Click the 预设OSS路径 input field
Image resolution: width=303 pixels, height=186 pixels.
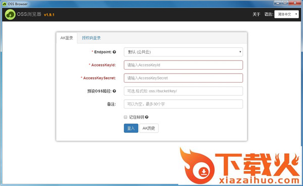click(183, 91)
